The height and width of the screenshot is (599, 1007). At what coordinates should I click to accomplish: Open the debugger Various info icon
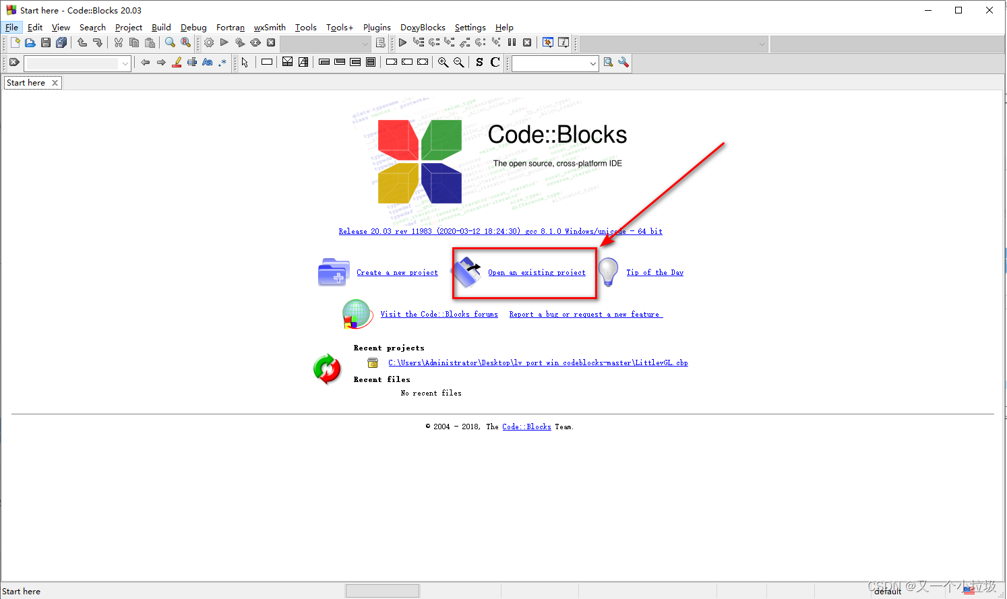pyautogui.click(x=563, y=42)
